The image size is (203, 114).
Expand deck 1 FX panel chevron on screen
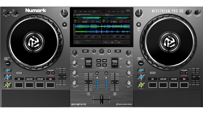point(99,36)
